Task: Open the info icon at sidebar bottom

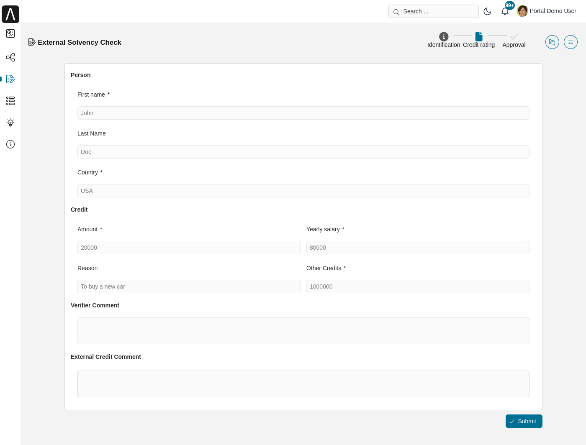Action: click(x=10, y=144)
